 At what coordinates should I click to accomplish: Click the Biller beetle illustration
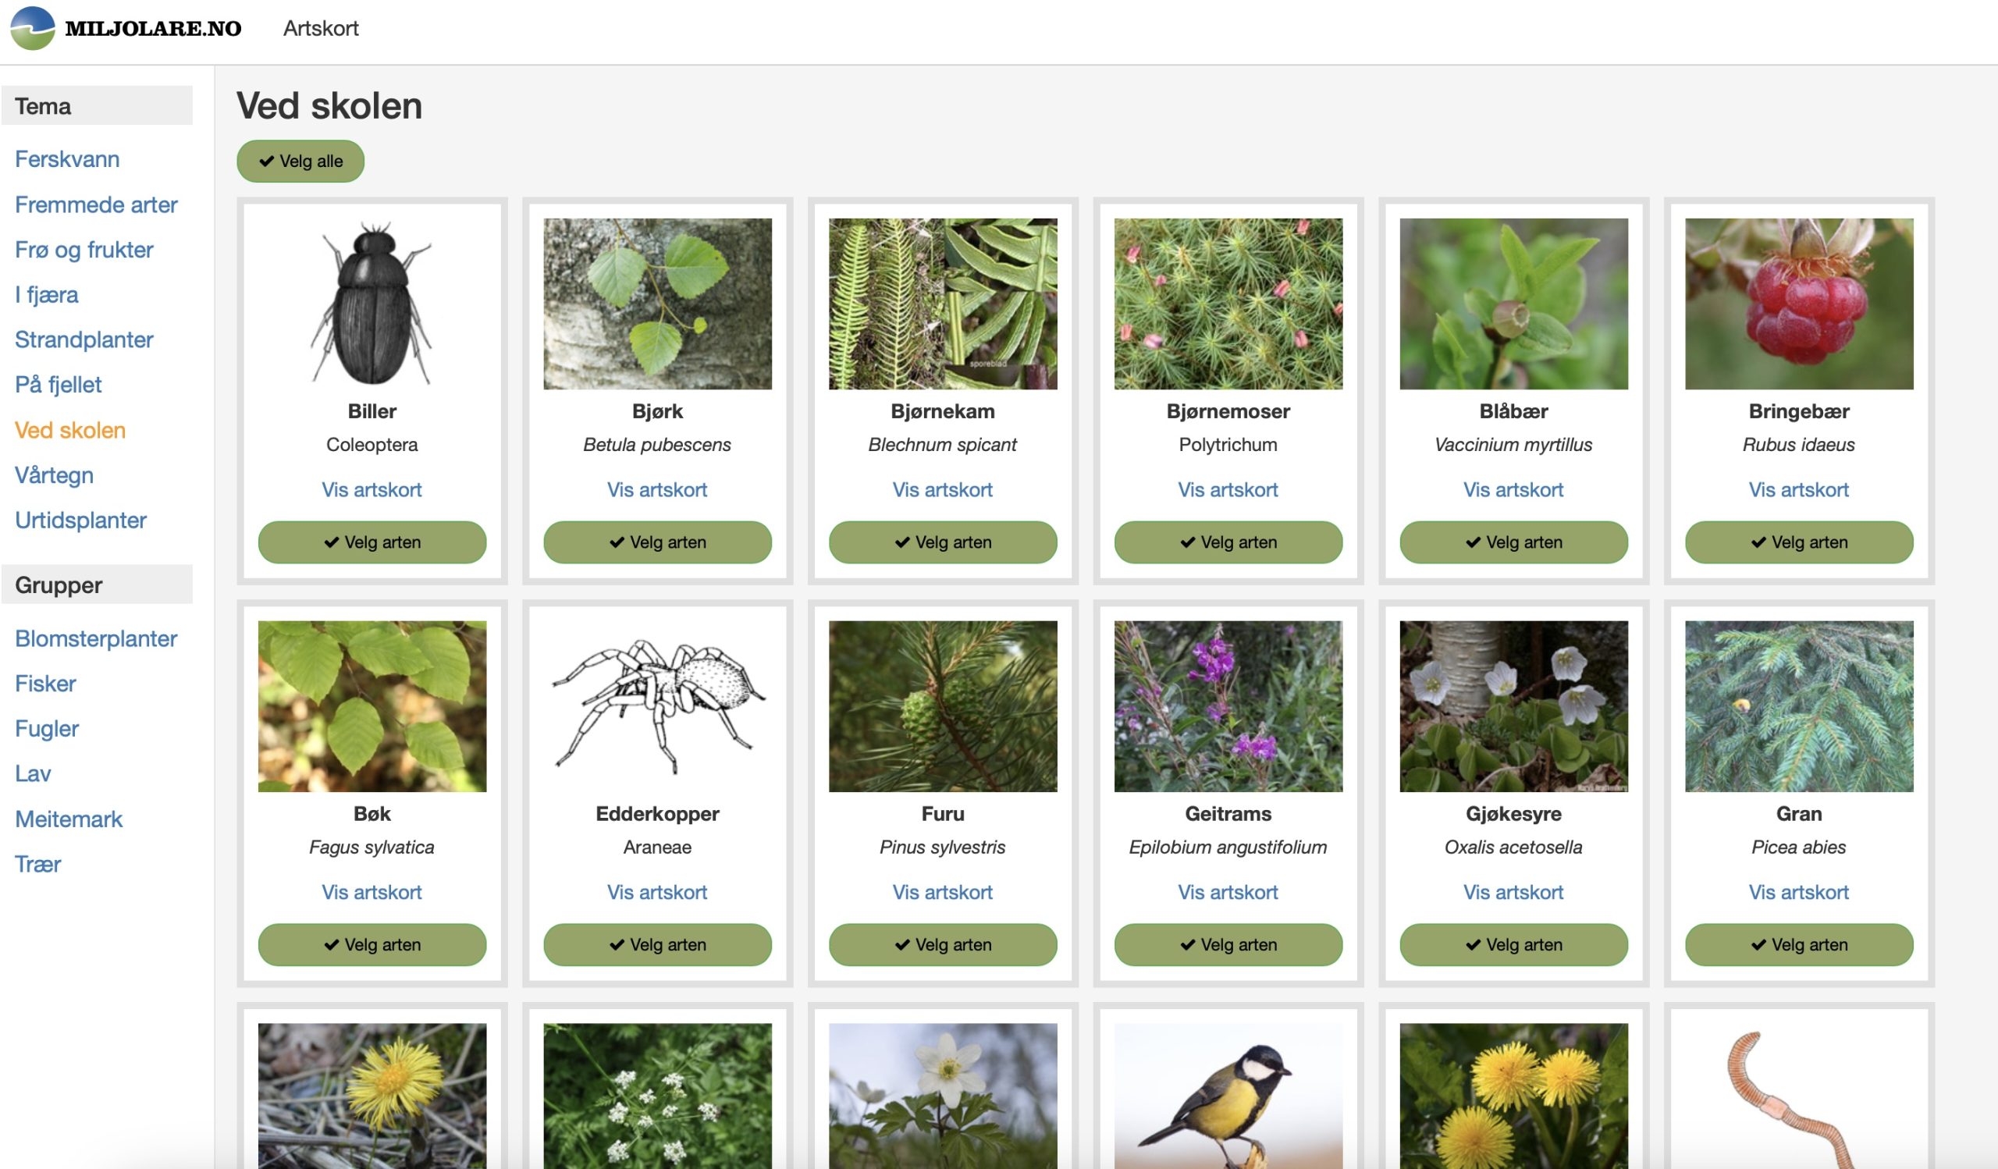(x=372, y=304)
